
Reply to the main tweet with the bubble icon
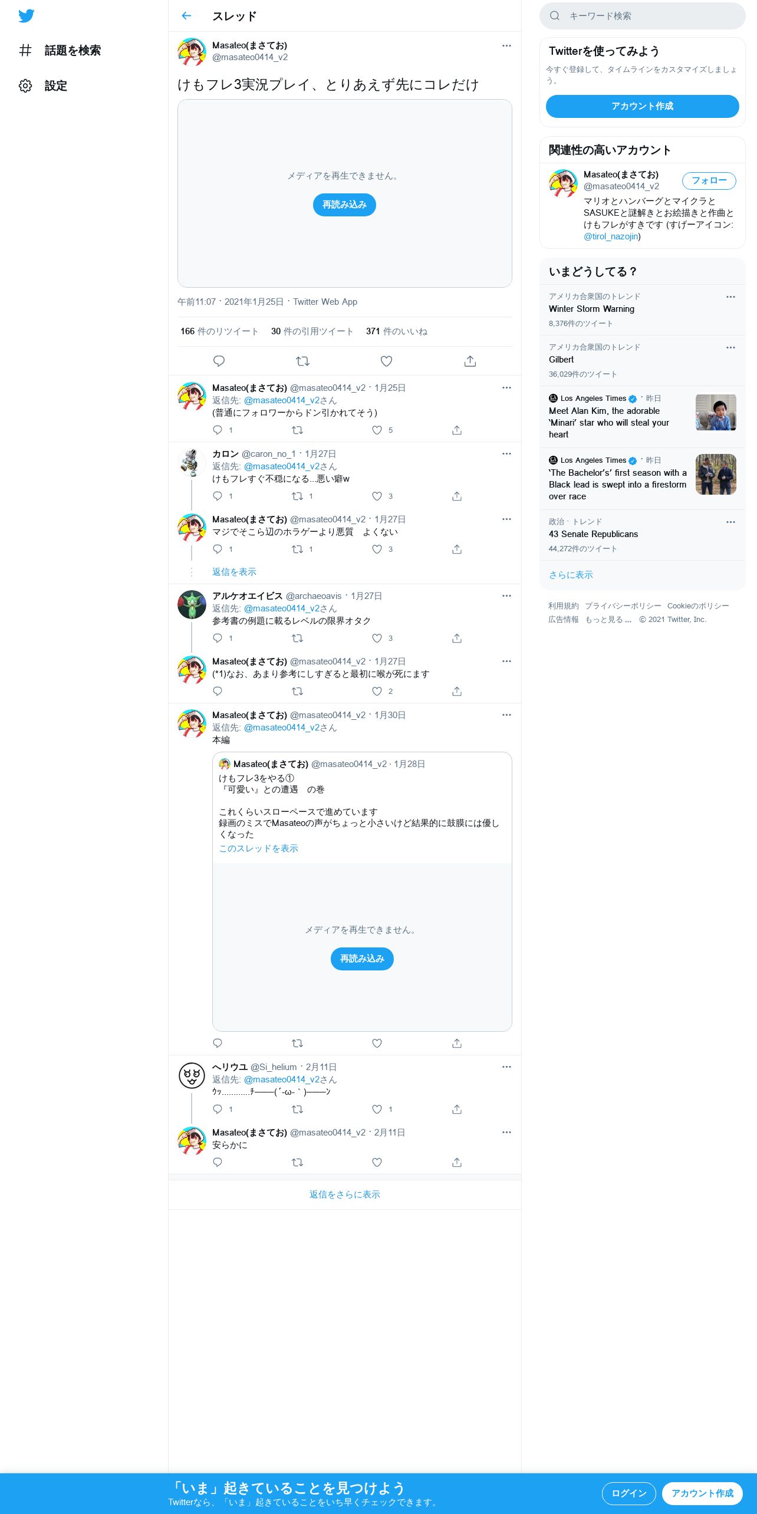click(x=219, y=361)
